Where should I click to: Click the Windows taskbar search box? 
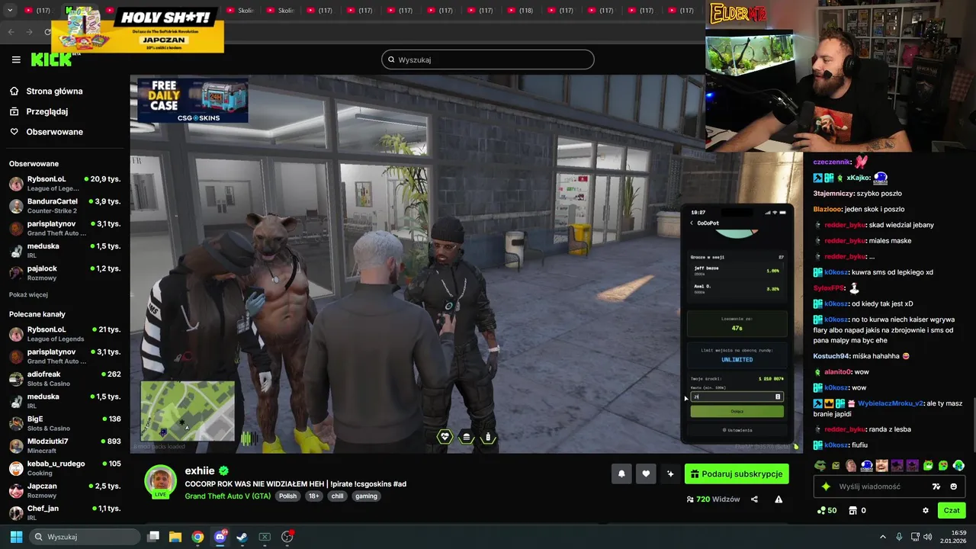click(85, 537)
